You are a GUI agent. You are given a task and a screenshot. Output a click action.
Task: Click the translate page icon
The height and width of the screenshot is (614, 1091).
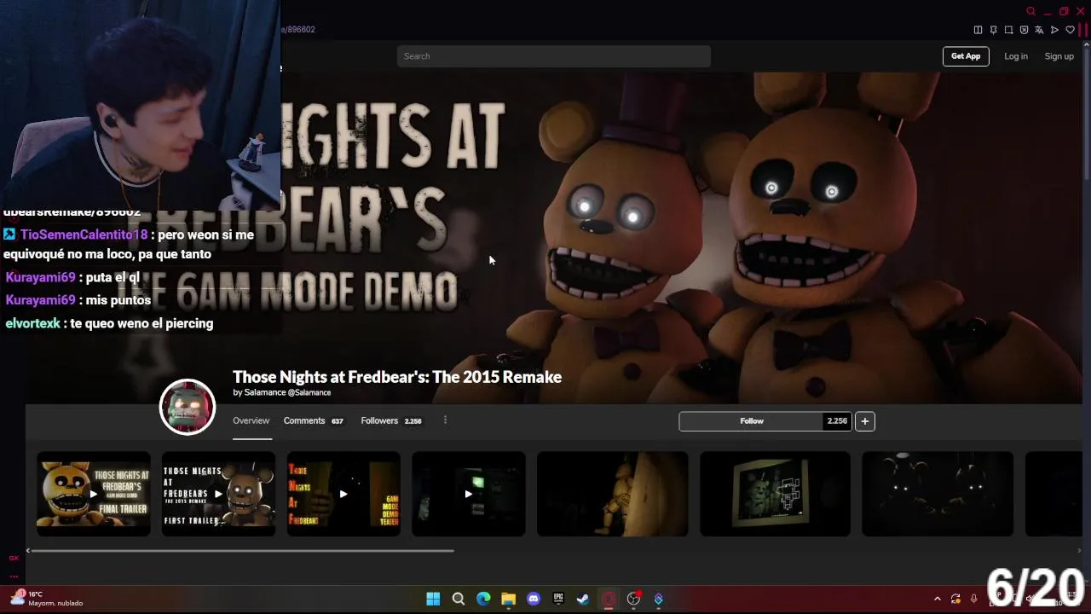pos(1039,30)
